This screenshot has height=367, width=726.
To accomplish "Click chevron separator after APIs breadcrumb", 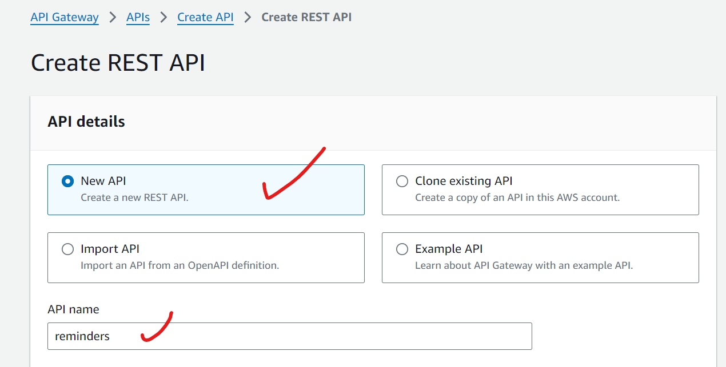I will click(x=163, y=17).
